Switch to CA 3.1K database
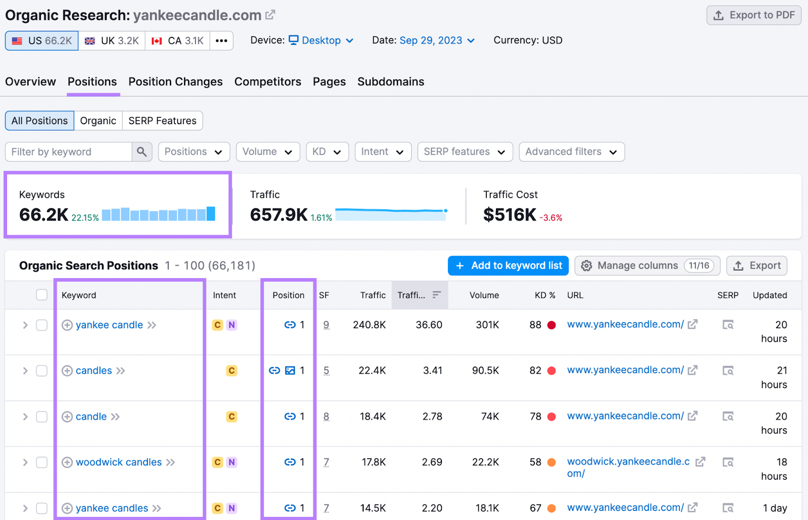Screen dimensions: 808x520 pos(178,41)
